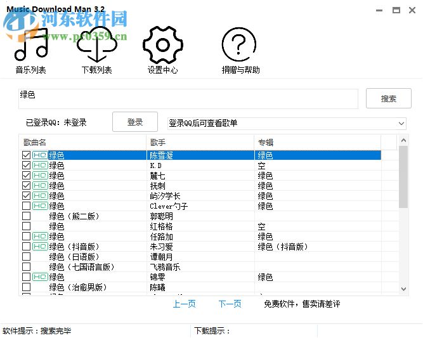Viewport: 423px width, 338px height.
Task: Uncheck the song by K.D
Action: pos(26,166)
